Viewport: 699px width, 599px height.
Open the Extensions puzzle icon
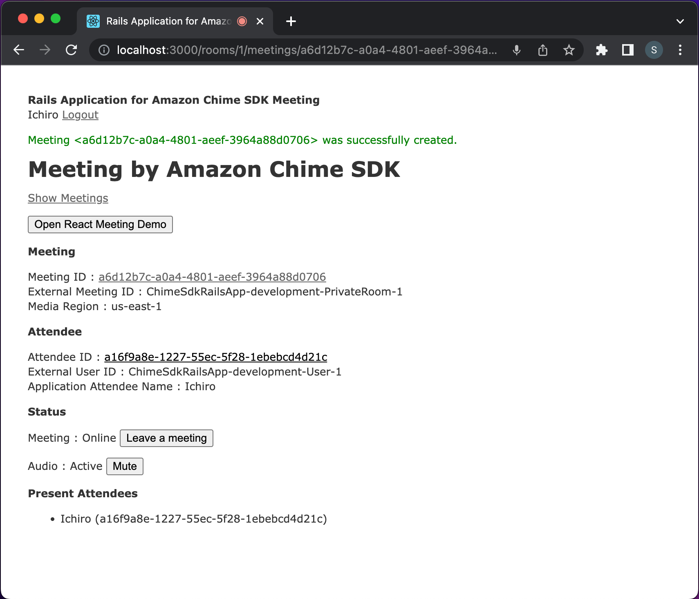point(602,50)
